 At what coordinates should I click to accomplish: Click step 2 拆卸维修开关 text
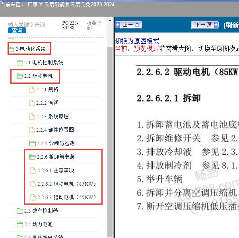tap(169, 138)
